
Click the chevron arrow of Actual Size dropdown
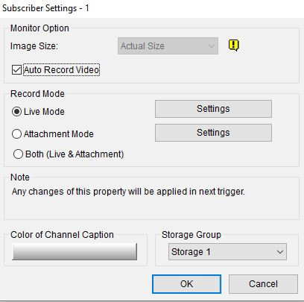(x=212, y=46)
